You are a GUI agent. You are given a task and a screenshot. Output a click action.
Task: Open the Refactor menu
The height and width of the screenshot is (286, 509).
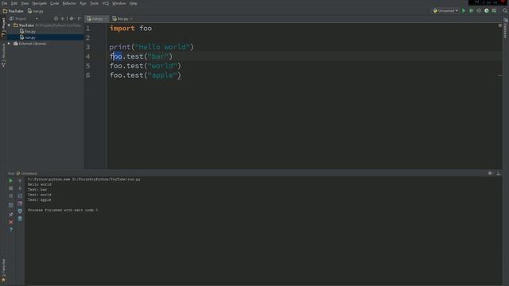pyautogui.click(x=69, y=3)
